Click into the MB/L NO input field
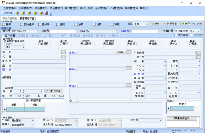The height and width of the screenshot is (133, 205). 145,31
